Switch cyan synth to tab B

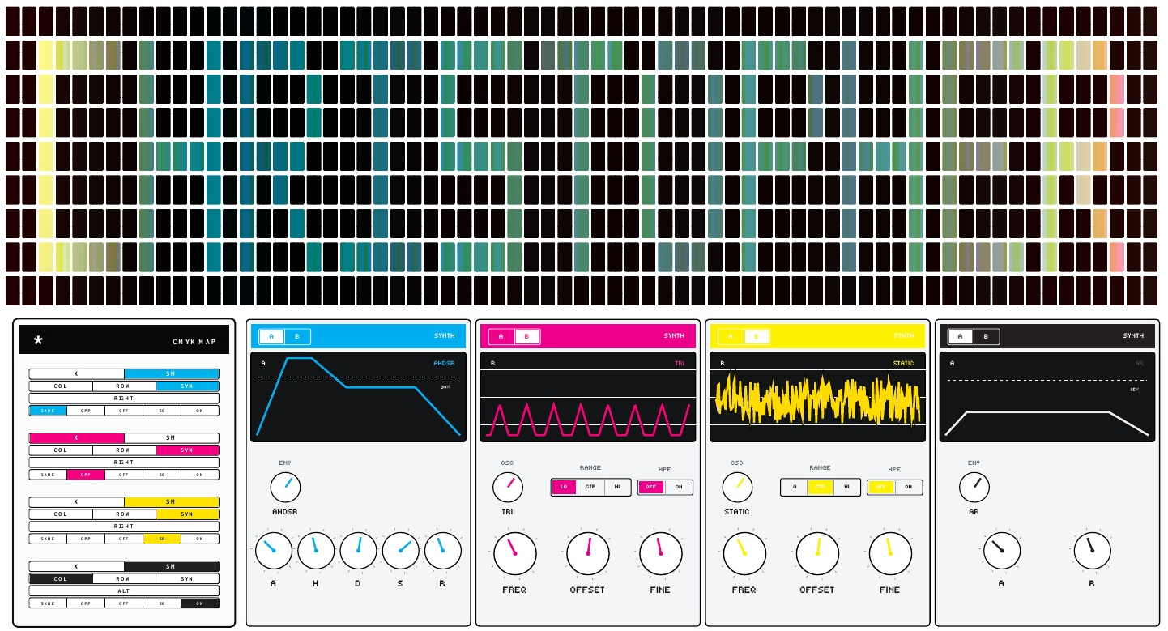point(297,336)
